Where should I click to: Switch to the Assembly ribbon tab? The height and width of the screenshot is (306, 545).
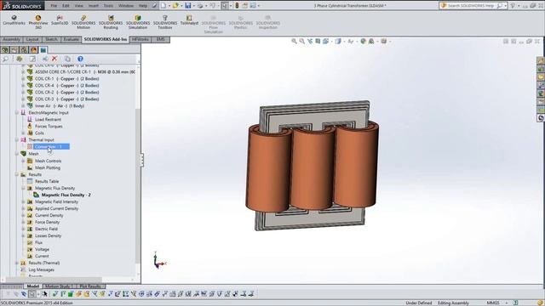[x=11, y=40]
